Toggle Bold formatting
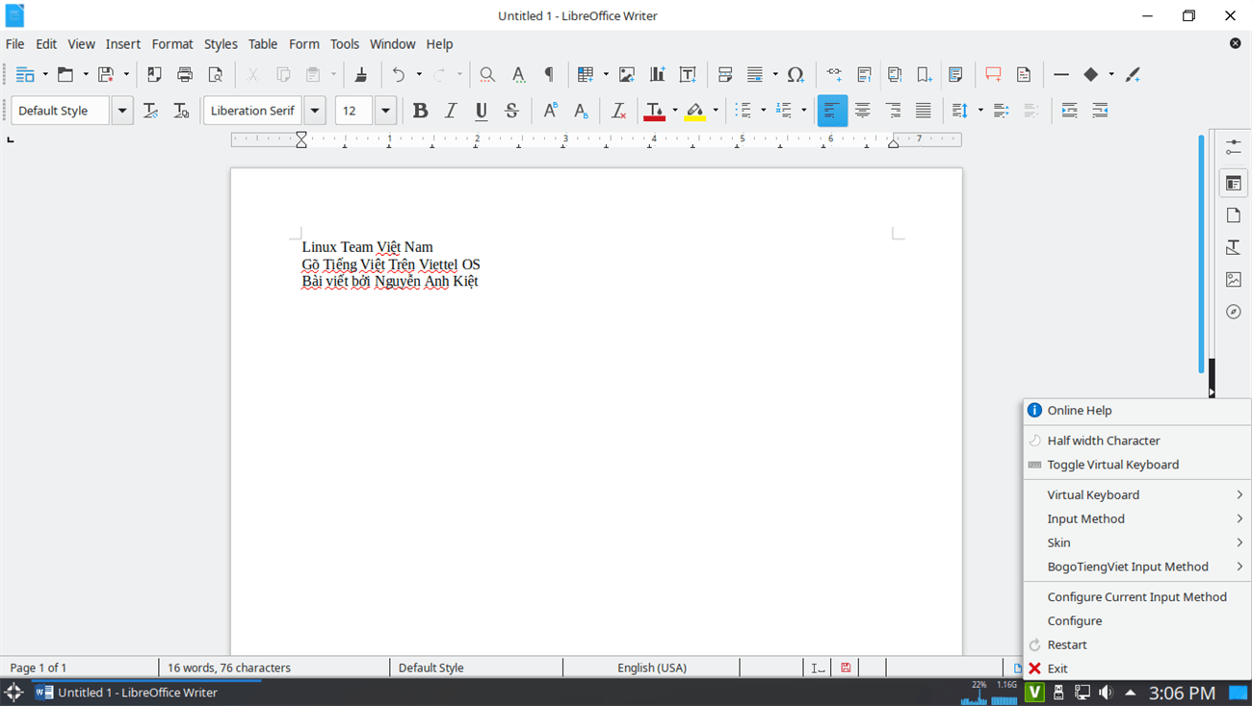Image resolution: width=1252 pixels, height=706 pixels. 420,111
